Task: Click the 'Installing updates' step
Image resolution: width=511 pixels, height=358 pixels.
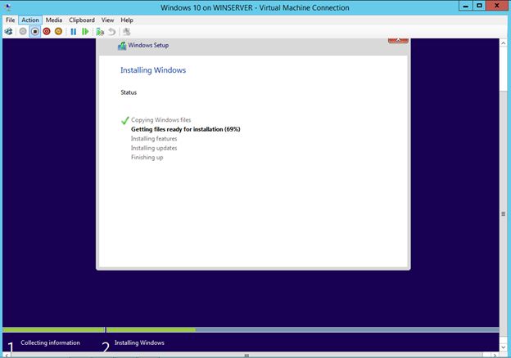Action: (x=154, y=148)
